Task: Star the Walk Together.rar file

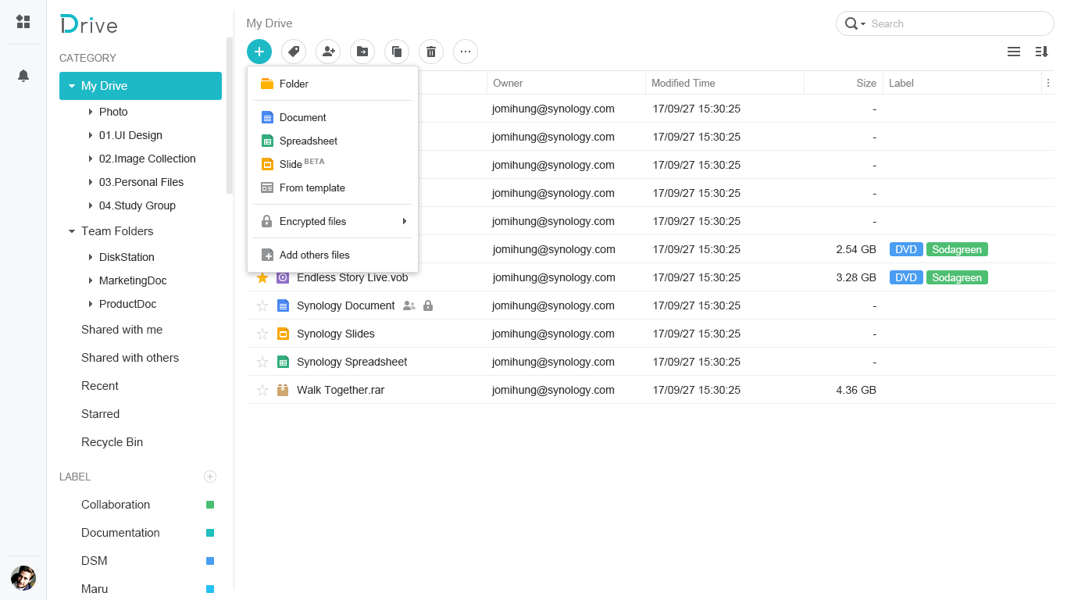Action: (262, 390)
